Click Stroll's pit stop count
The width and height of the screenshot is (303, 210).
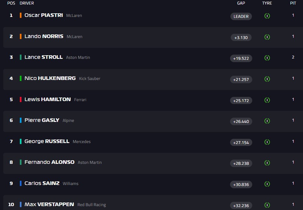coord(293,57)
